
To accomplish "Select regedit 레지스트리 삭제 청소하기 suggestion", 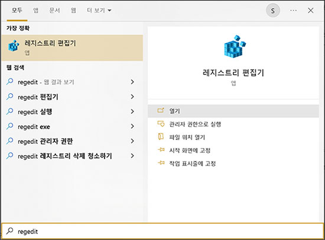I will click(70, 156).
